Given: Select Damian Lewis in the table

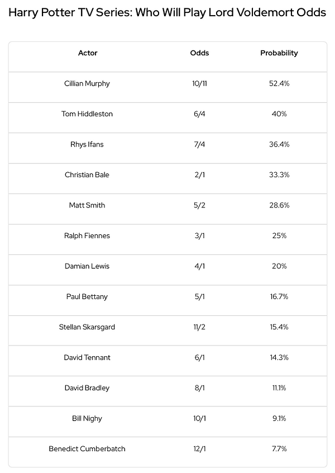Looking at the screenshot, I should point(87,266).
